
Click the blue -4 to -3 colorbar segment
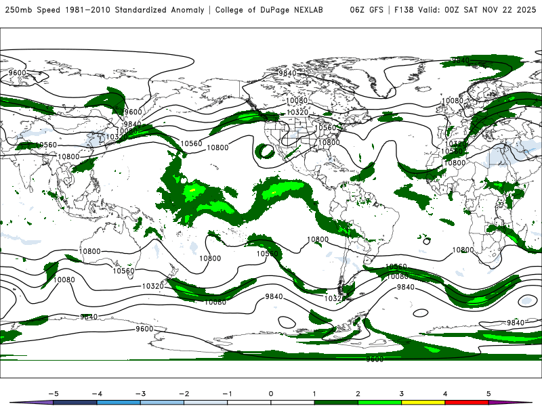(119, 403)
